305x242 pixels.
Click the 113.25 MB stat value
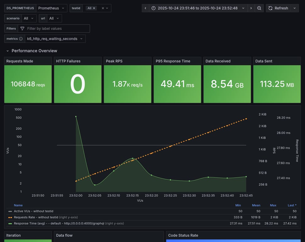tap(277, 84)
